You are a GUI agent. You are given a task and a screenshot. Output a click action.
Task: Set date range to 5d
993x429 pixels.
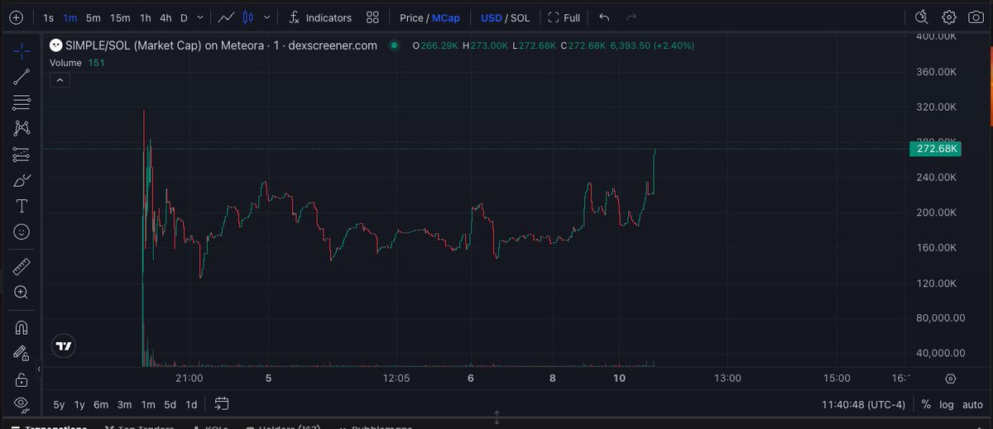[170, 404]
